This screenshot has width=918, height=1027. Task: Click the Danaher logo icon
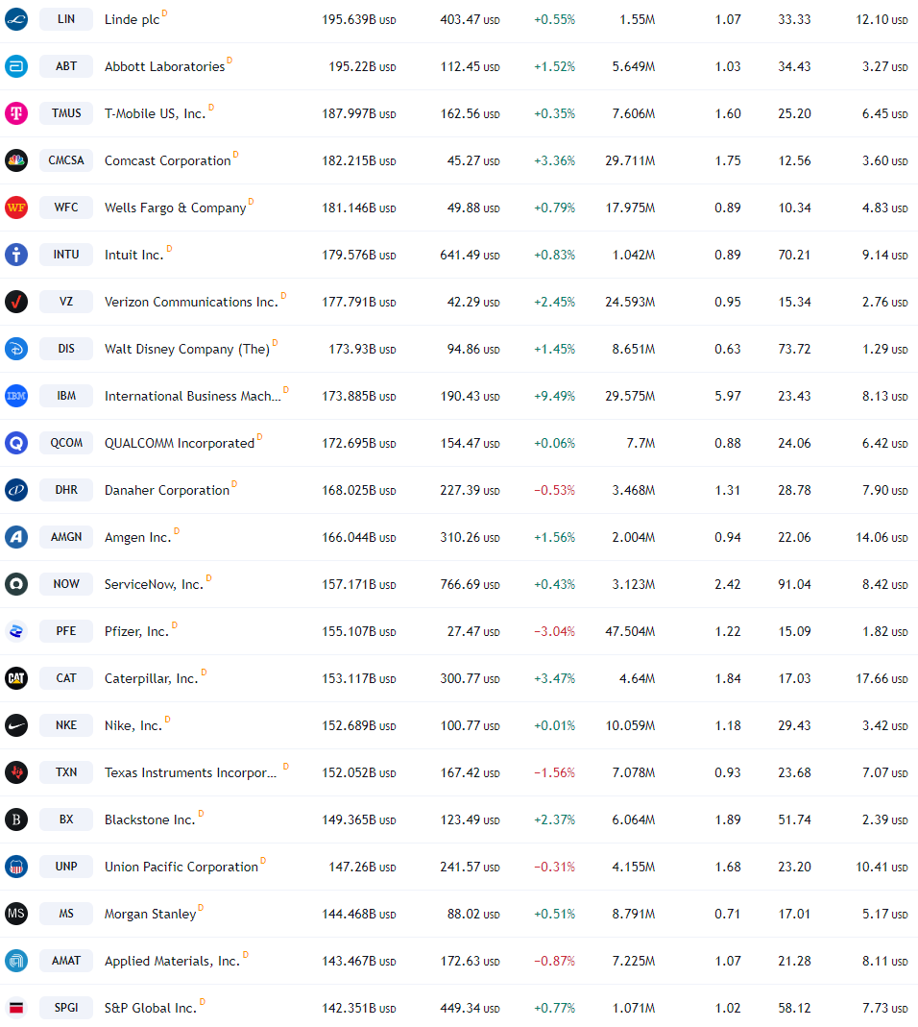click(x=16, y=490)
